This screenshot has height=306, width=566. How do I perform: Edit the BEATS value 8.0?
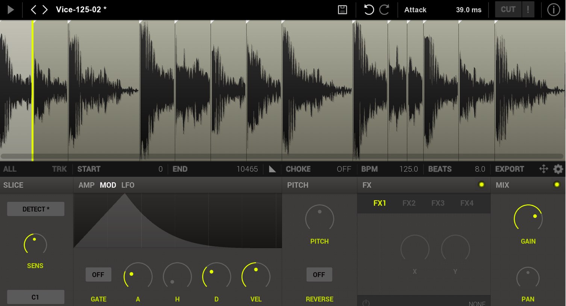[x=480, y=169]
